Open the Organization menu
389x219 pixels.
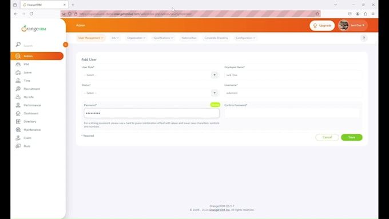136,38
